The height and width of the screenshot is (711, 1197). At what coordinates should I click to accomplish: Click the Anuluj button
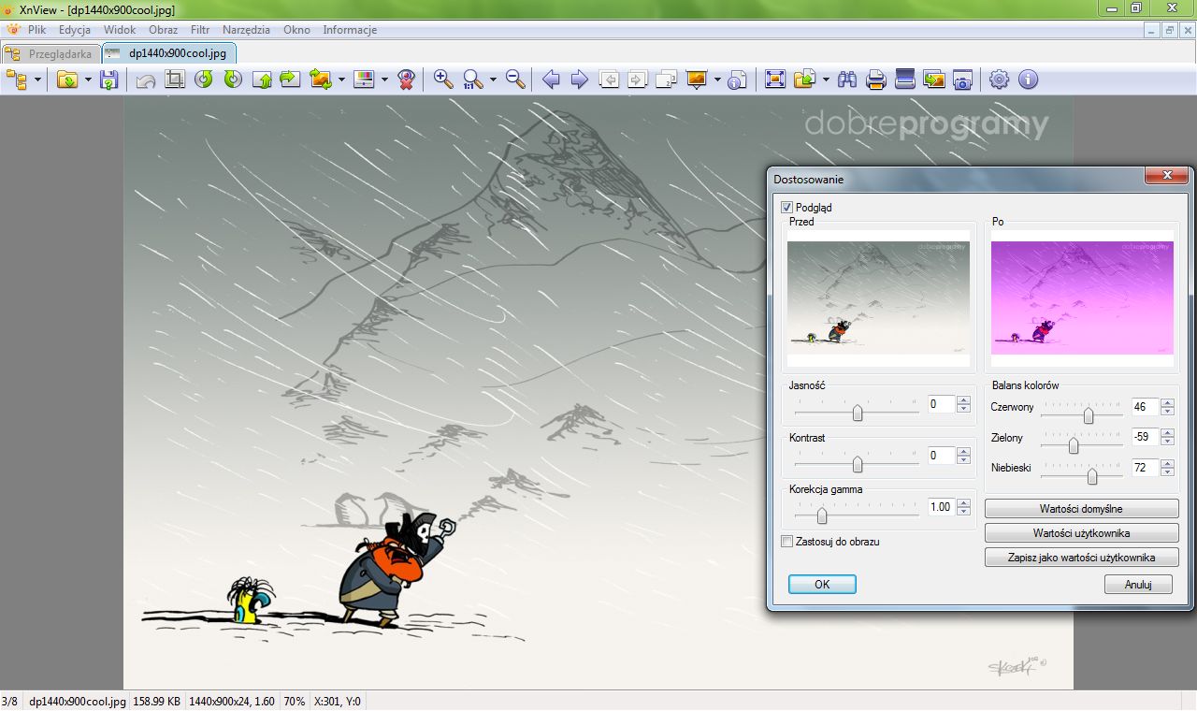[1138, 585]
